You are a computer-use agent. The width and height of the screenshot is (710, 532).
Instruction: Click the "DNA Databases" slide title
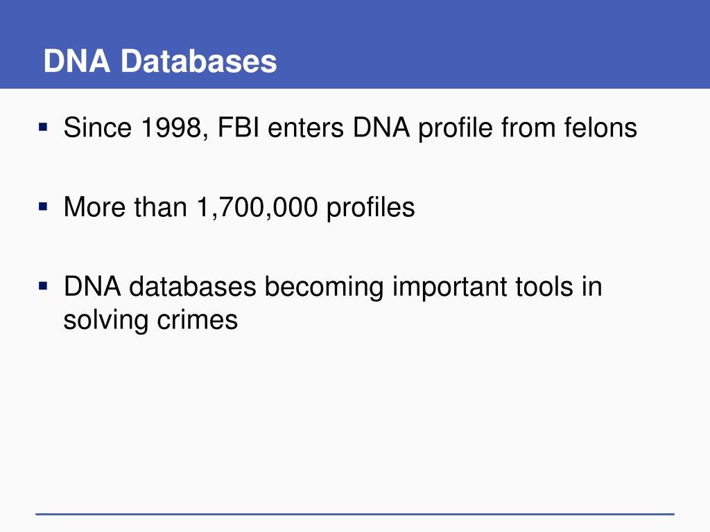160,61
